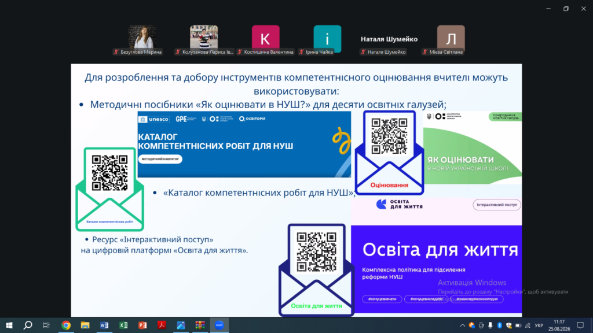The image size is (593, 333).
Task: Open File Explorer from the taskbar
Action: (x=85, y=325)
